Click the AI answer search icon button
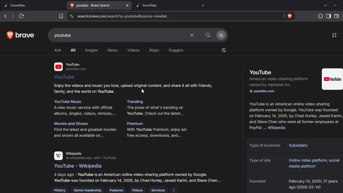 click(221, 35)
